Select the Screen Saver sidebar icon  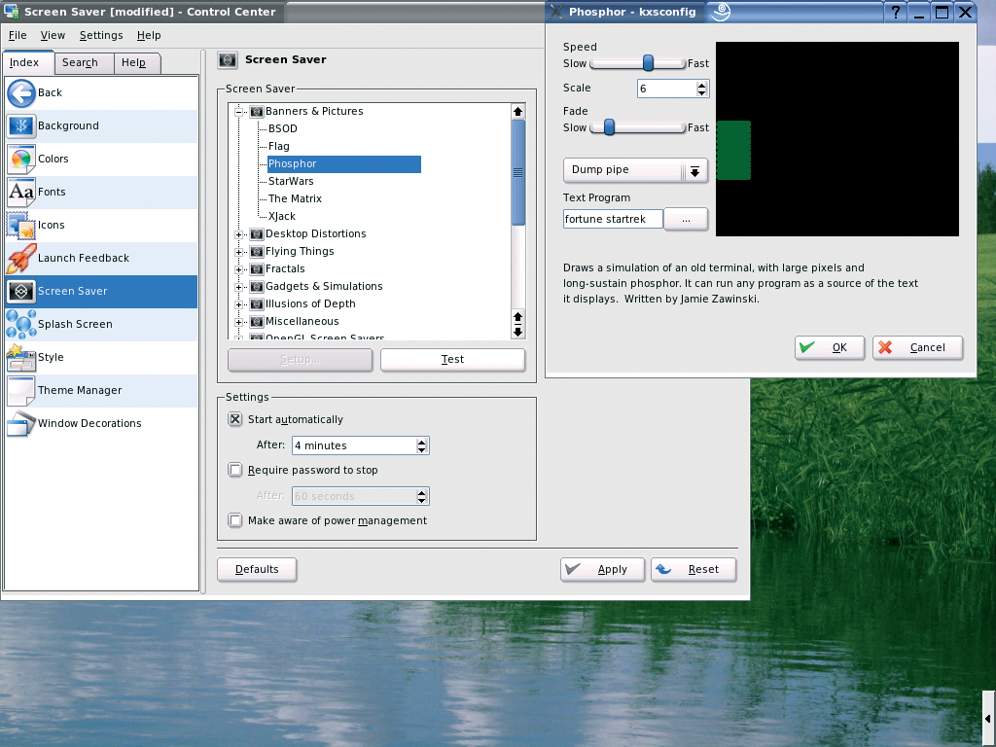pyautogui.click(x=21, y=291)
